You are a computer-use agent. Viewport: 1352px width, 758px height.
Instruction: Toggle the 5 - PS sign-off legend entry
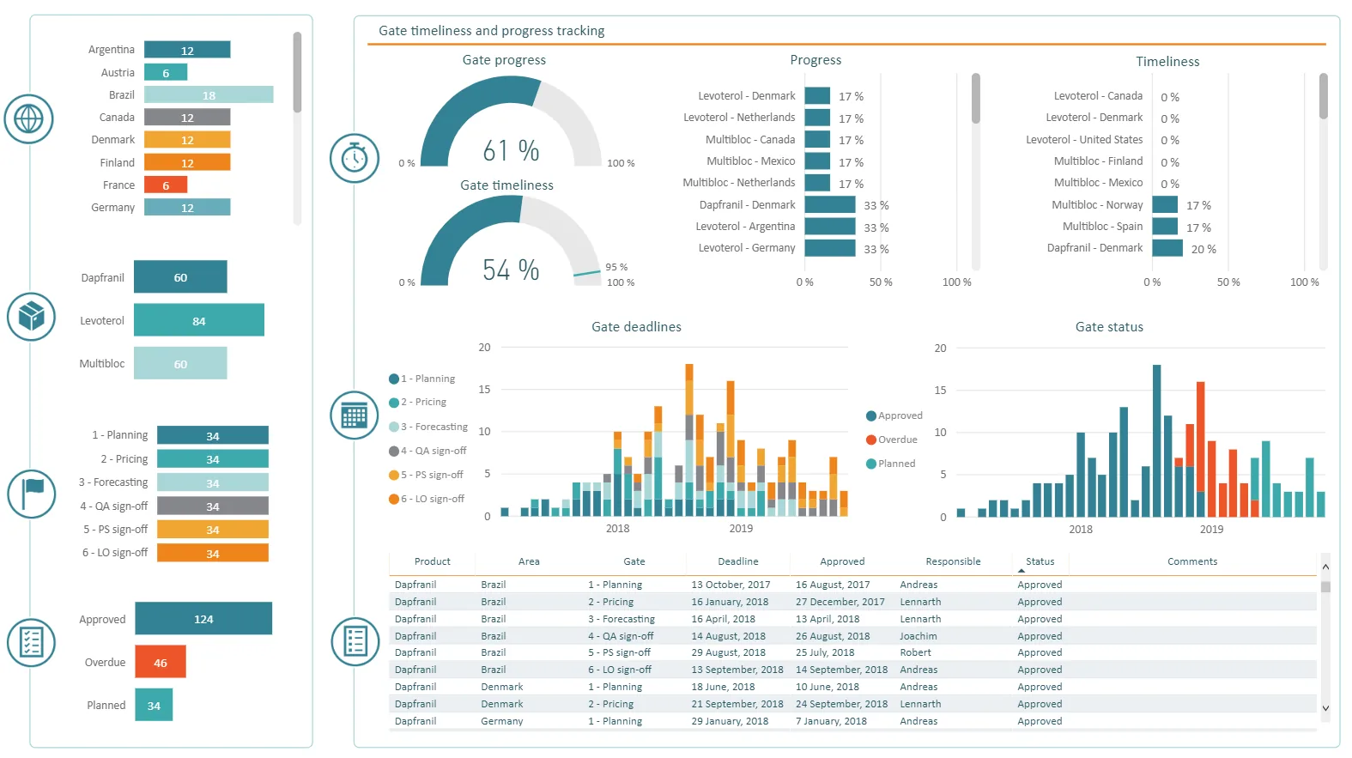pos(426,475)
